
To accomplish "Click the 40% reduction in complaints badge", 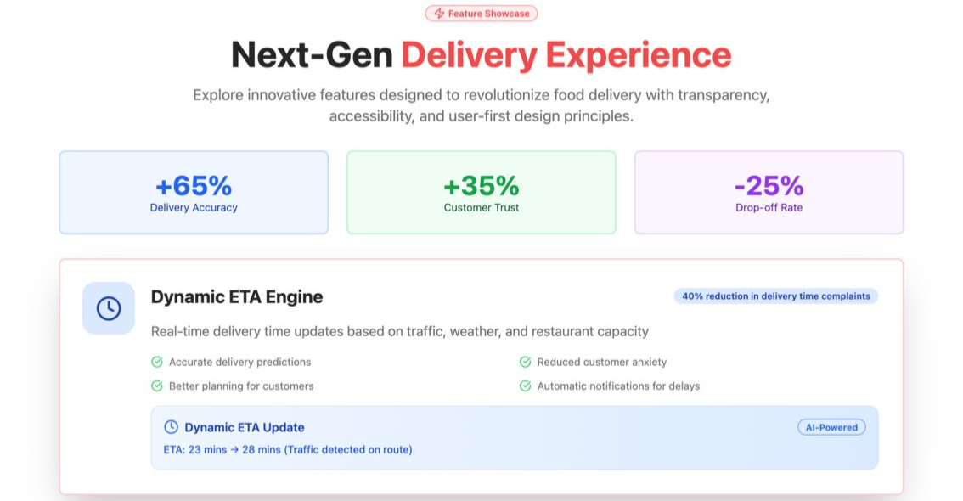I will tap(776, 296).
